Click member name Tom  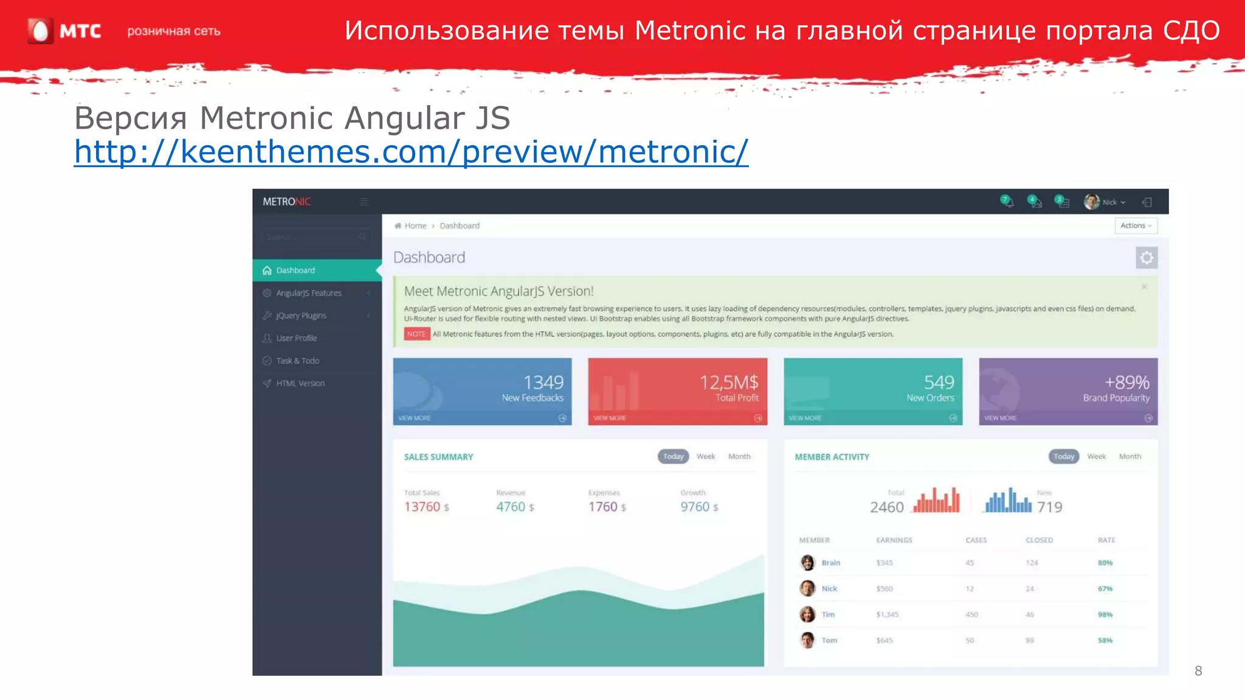[x=829, y=640]
